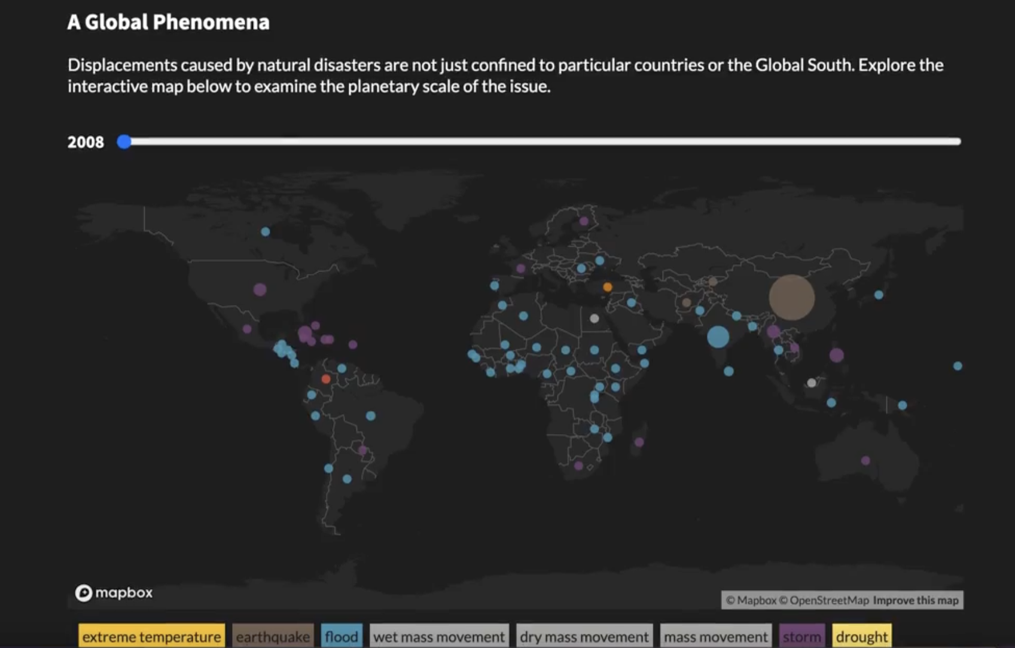The height and width of the screenshot is (648, 1015).
Task: Click the white marker over Malaysia
Action: pos(811,383)
